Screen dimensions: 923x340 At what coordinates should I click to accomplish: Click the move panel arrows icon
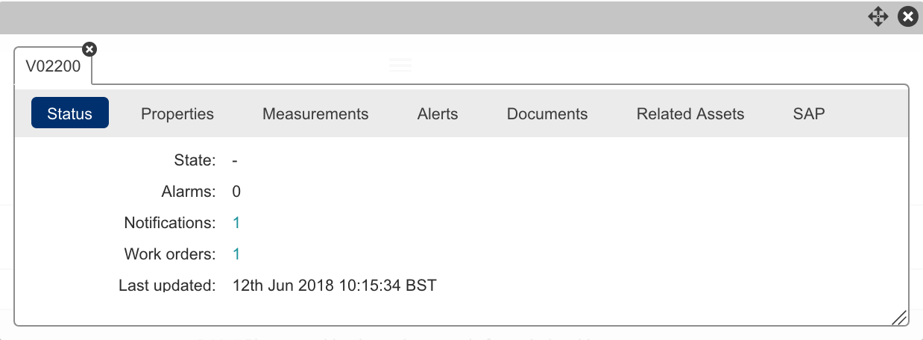tap(878, 16)
